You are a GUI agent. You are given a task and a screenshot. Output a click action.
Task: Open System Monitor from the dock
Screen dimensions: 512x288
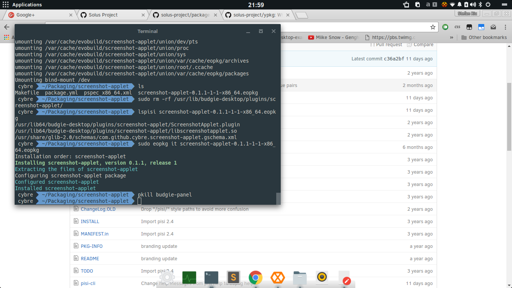coord(189,278)
